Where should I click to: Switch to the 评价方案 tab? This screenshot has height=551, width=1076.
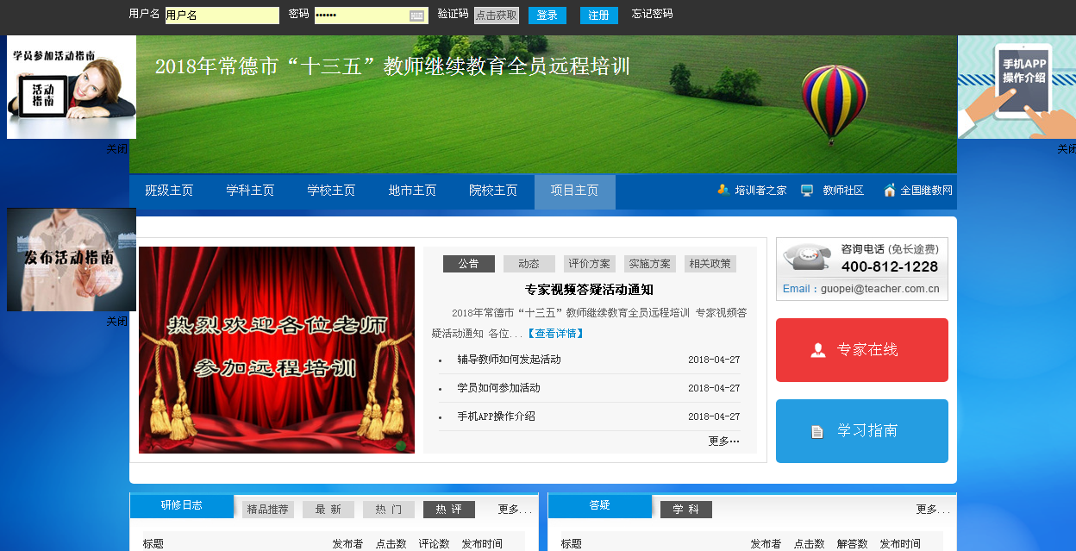(x=589, y=264)
